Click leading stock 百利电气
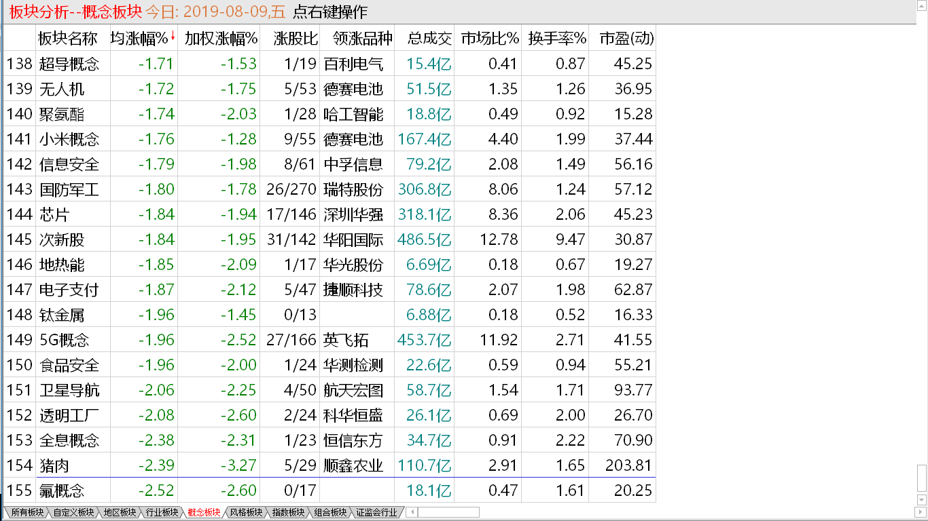Screen dimensions: 928x521 [353, 64]
